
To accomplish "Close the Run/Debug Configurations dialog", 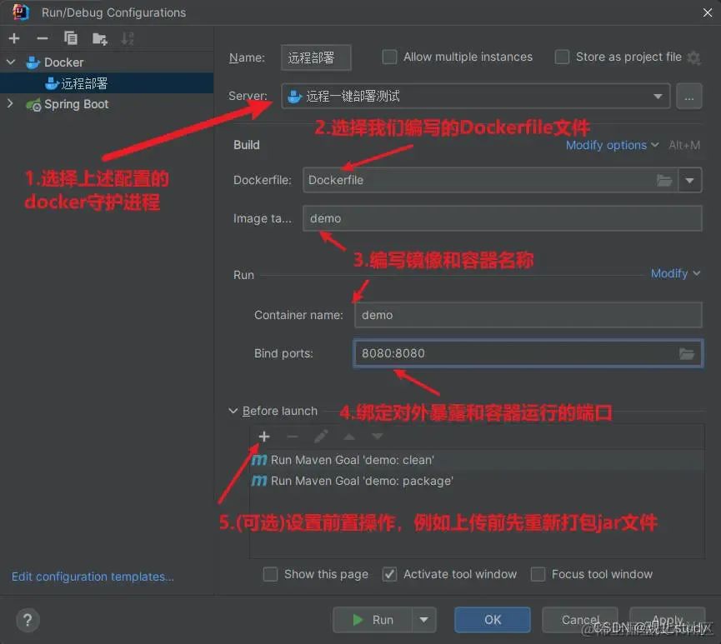I will tap(708, 12).
